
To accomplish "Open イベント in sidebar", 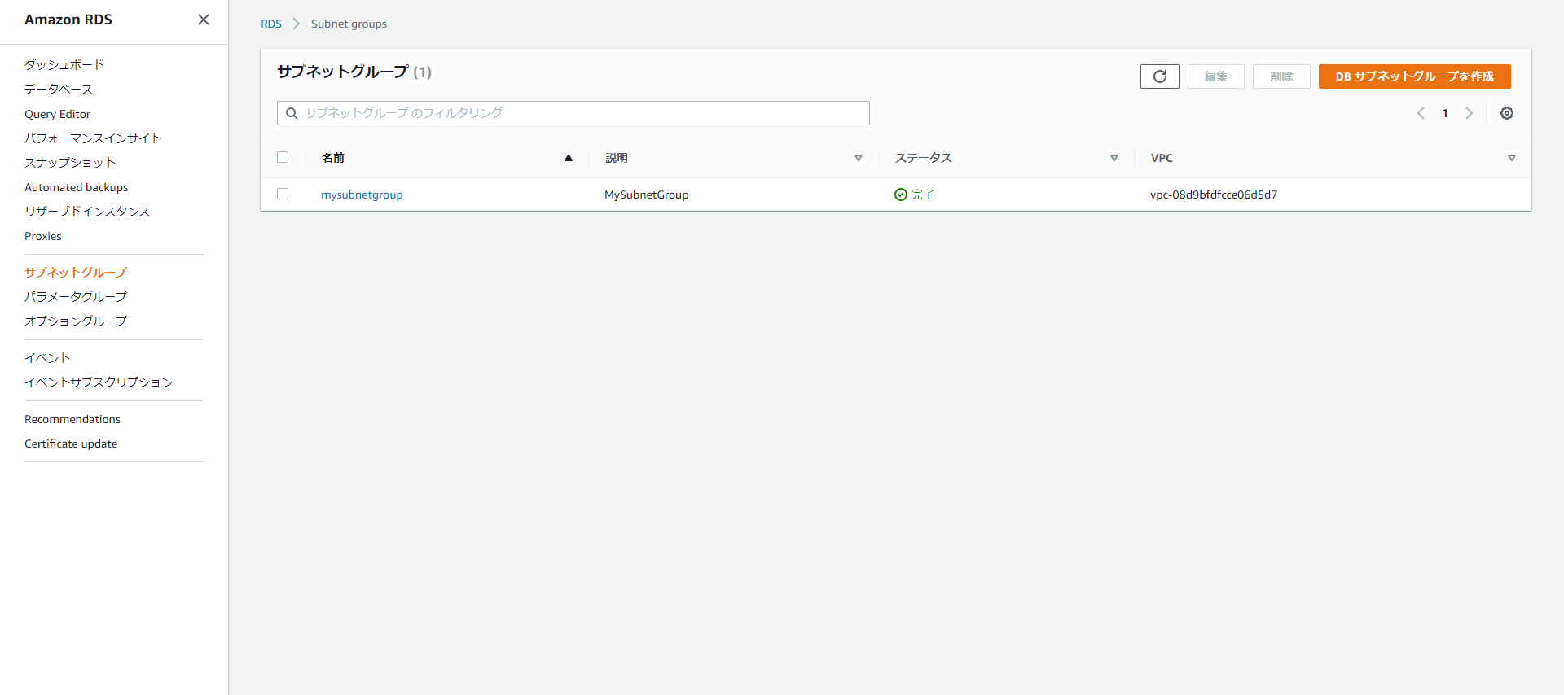I will click(47, 358).
